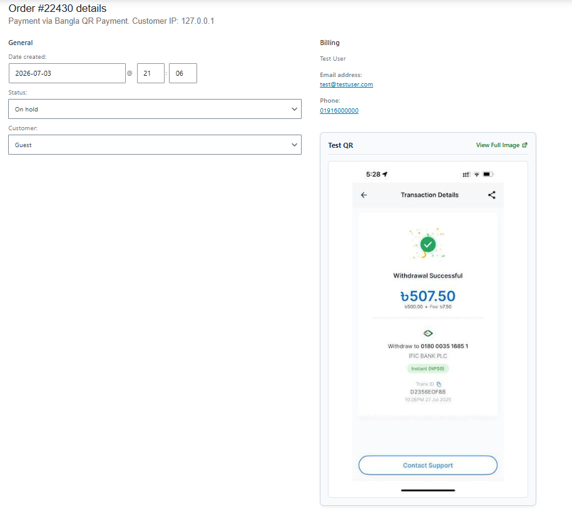This screenshot has width=572, height=514.
Task: Click the Withdrawal Successful text
Action: (428, 275)
